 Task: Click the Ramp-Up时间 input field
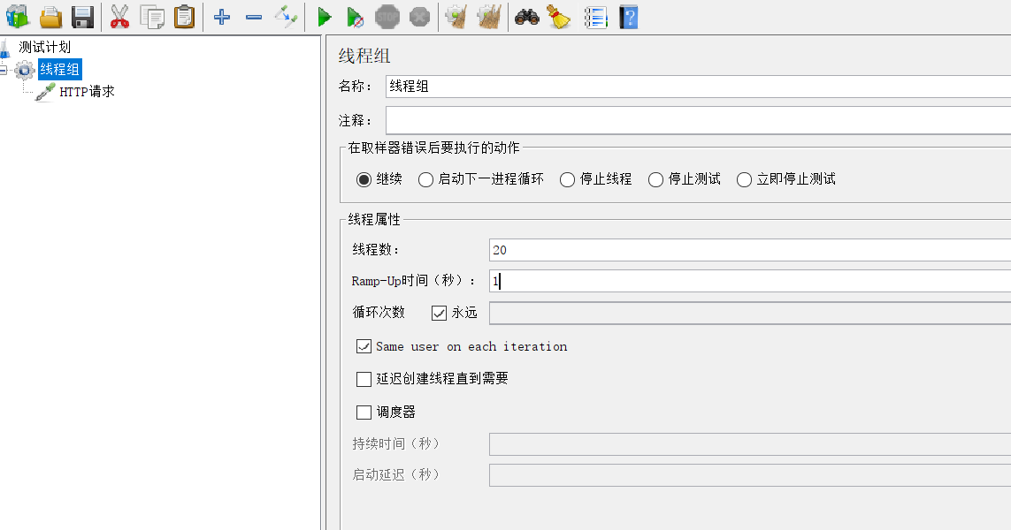750,281
